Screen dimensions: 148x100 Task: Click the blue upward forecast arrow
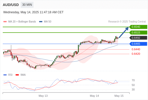coord(124,32)
